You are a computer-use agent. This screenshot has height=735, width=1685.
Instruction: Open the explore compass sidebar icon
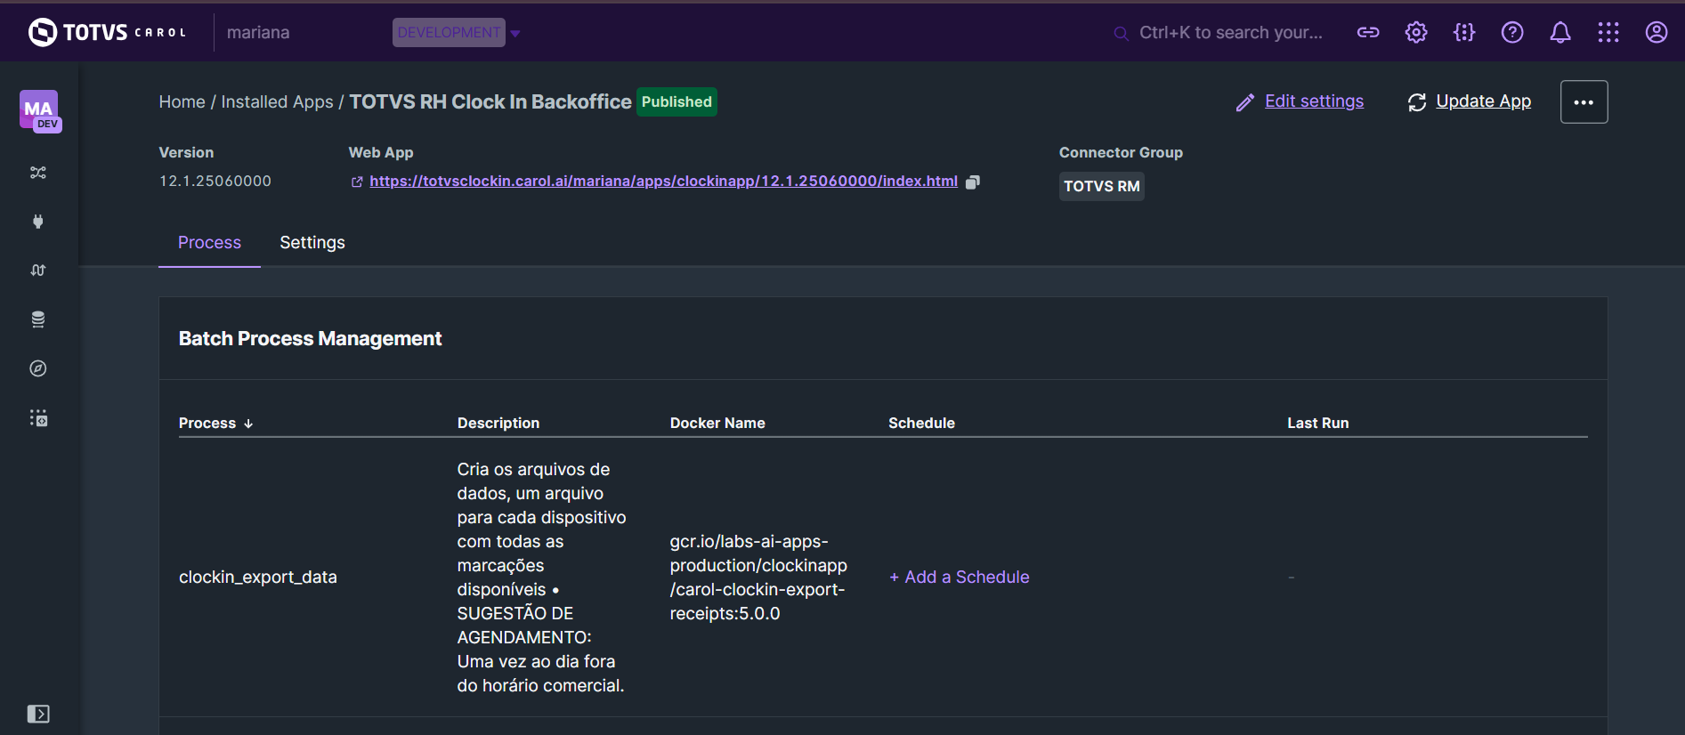tap(38, 368)
